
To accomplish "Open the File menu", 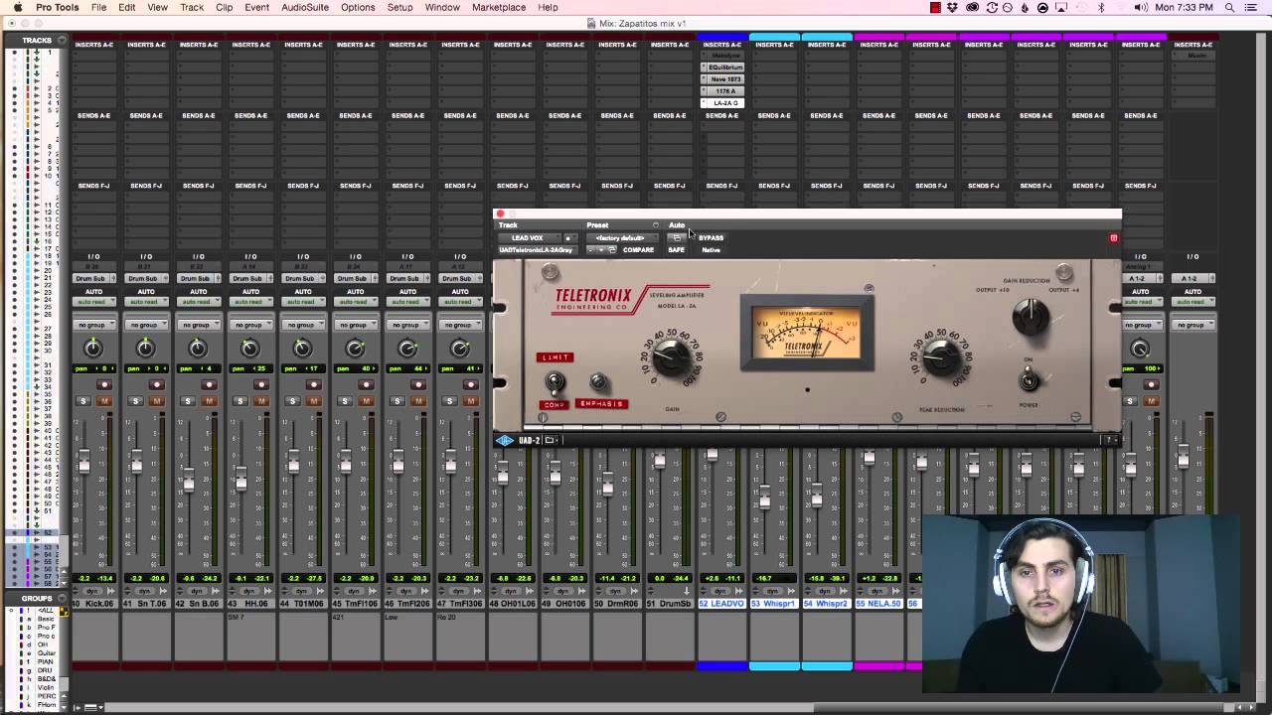I will click(99, 7).
